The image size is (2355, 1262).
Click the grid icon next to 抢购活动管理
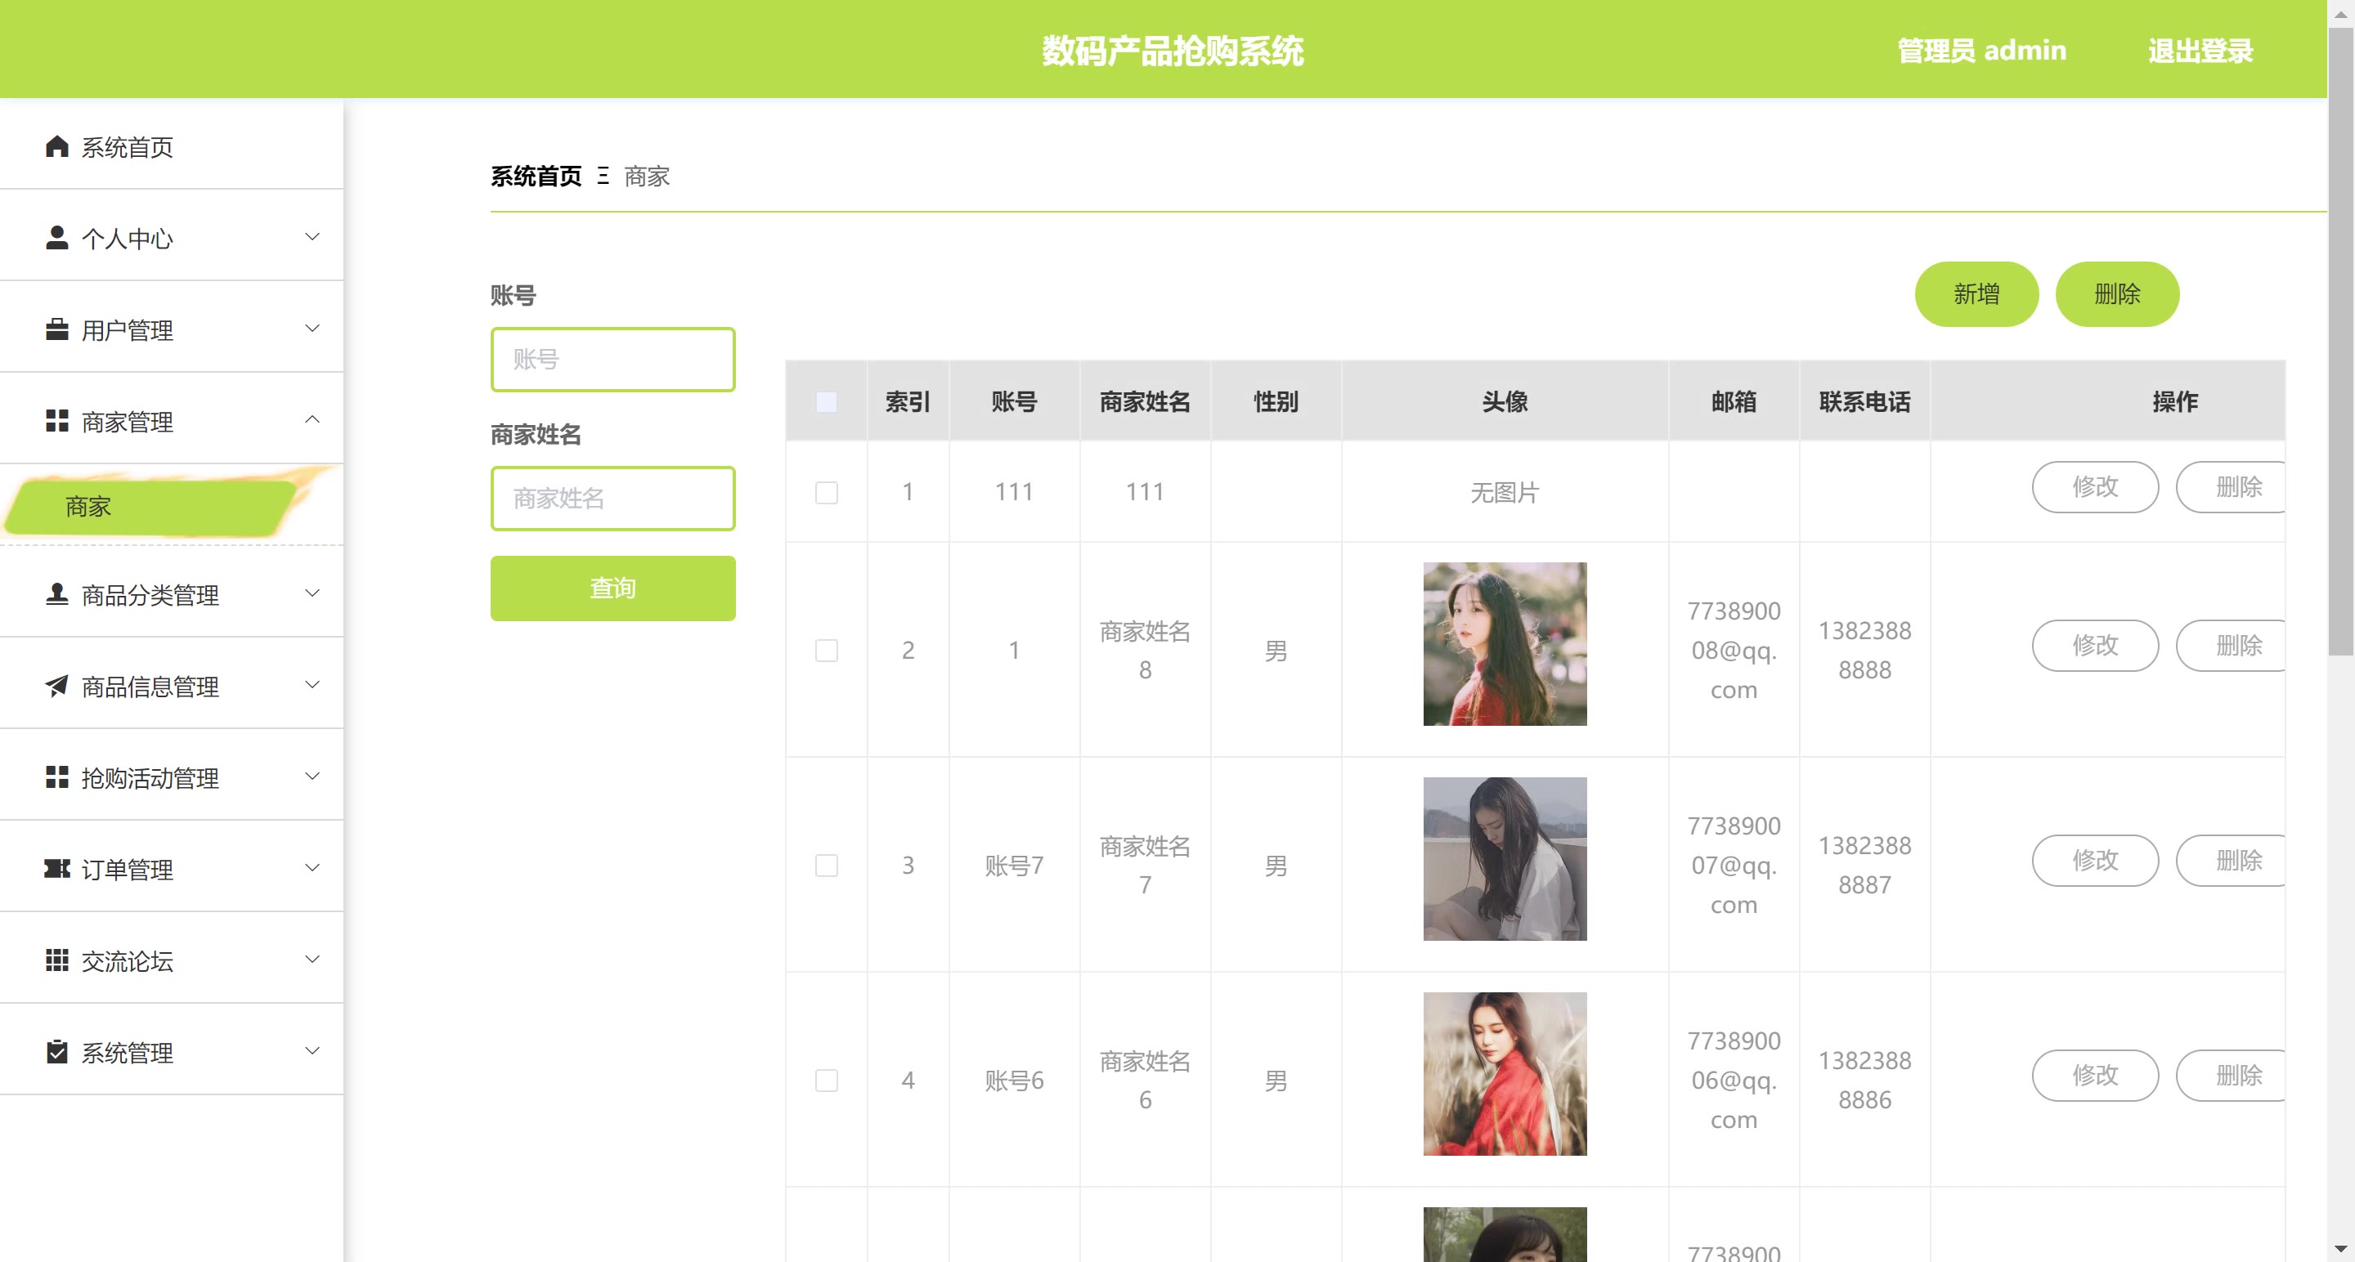tap(56, 776)
